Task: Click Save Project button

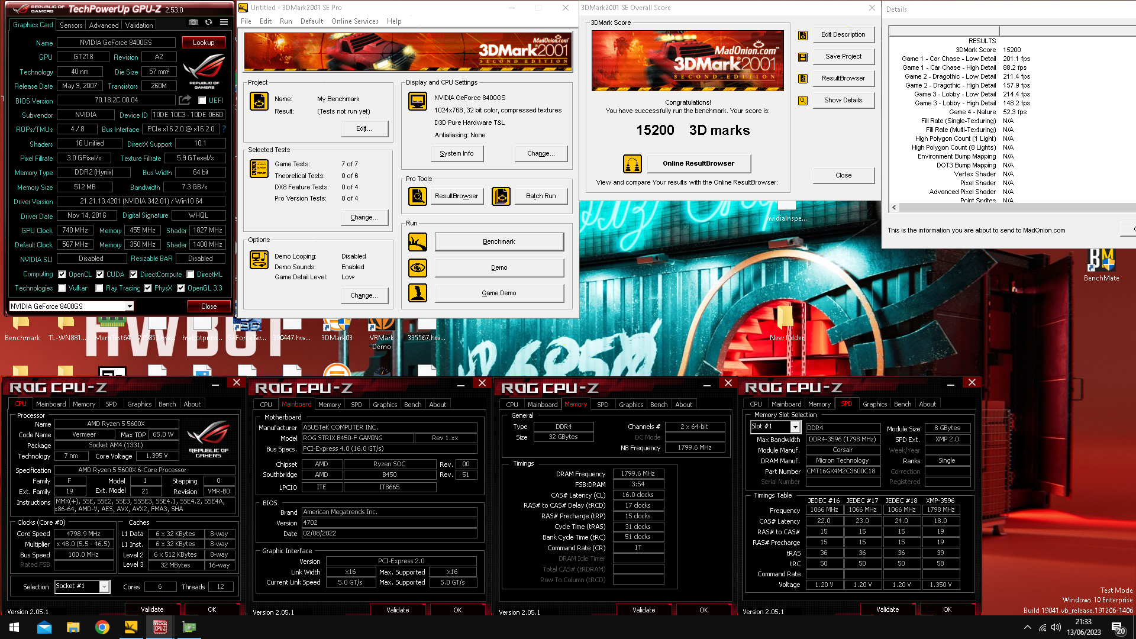Action: click(843, 56)
